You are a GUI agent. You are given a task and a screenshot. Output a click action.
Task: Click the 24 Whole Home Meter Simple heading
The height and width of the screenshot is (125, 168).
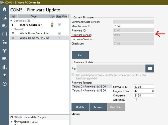point(28,117)
